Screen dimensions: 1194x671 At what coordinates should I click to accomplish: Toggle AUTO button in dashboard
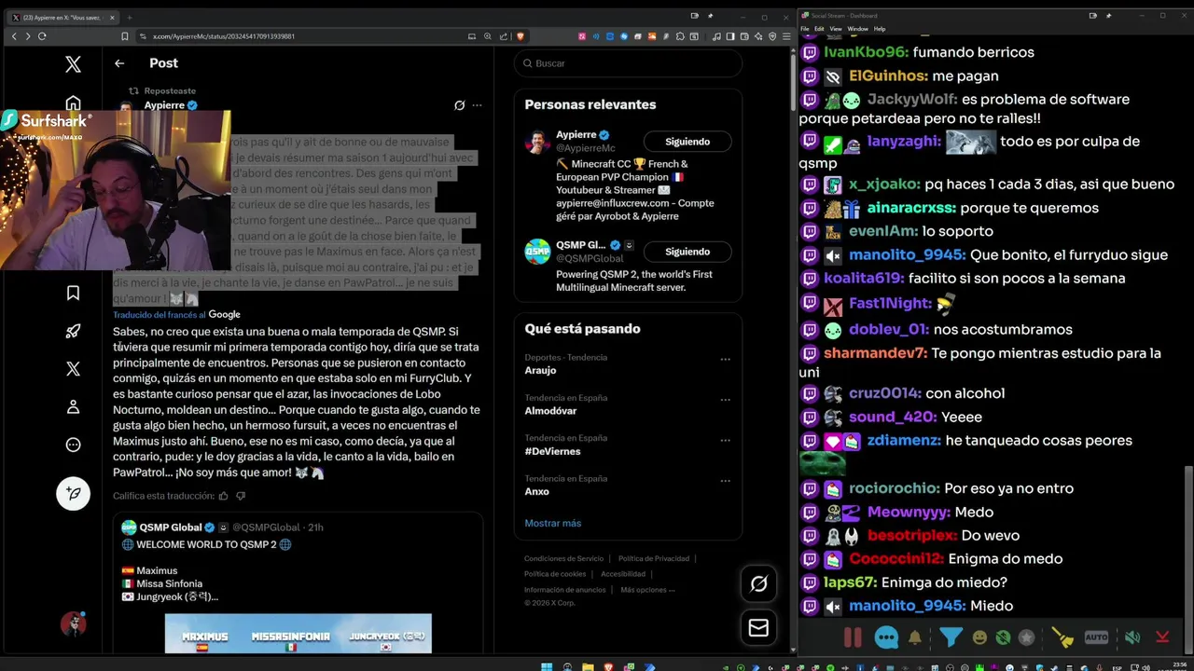point(1097,637)
